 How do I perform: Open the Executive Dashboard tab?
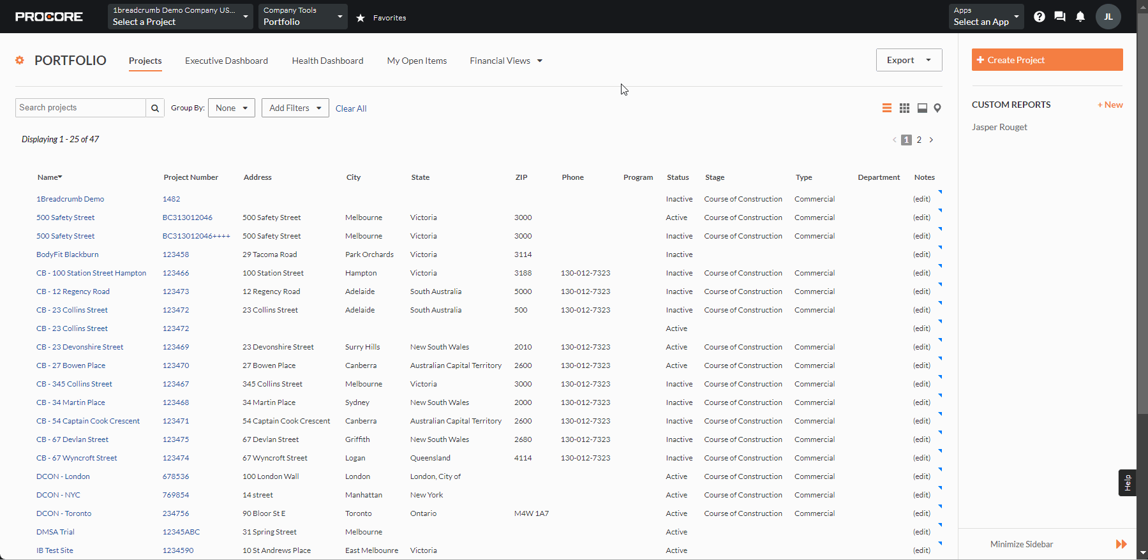point(227,61)
